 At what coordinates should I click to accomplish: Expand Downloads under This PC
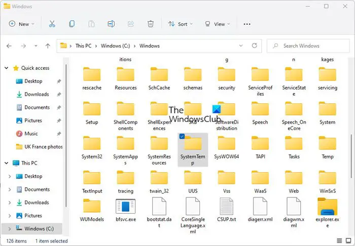click(x=10, y=202)
